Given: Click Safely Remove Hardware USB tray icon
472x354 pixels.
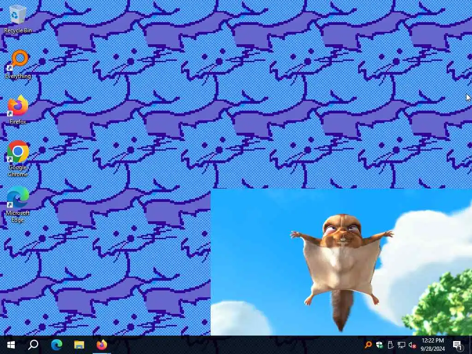Looking at the screenshot, I should tap(390, 345).
